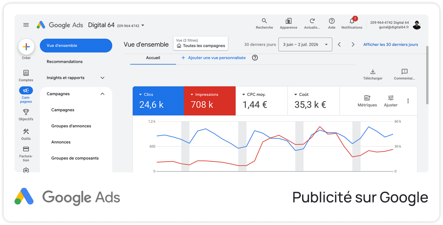Click help icon beside Ajouter une vue
The height and width of the screenshot is (225, 443).
coord(255,58)
